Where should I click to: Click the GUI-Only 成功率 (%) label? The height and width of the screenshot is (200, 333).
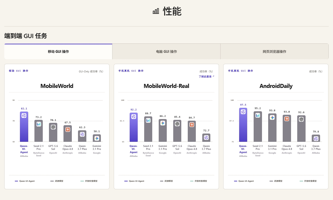pos(91,72)
